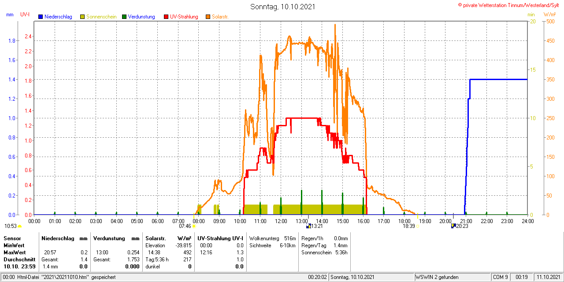The image size is (564, 282).
Task: Click the moon icon beside 10:53
Action: [19, 226]
